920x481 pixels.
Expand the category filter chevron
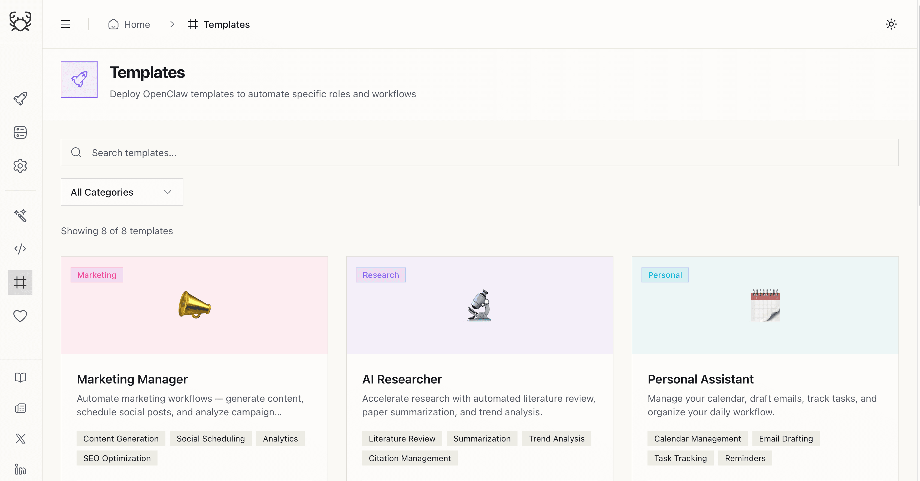pyautogui.click(x=167, y=192)
